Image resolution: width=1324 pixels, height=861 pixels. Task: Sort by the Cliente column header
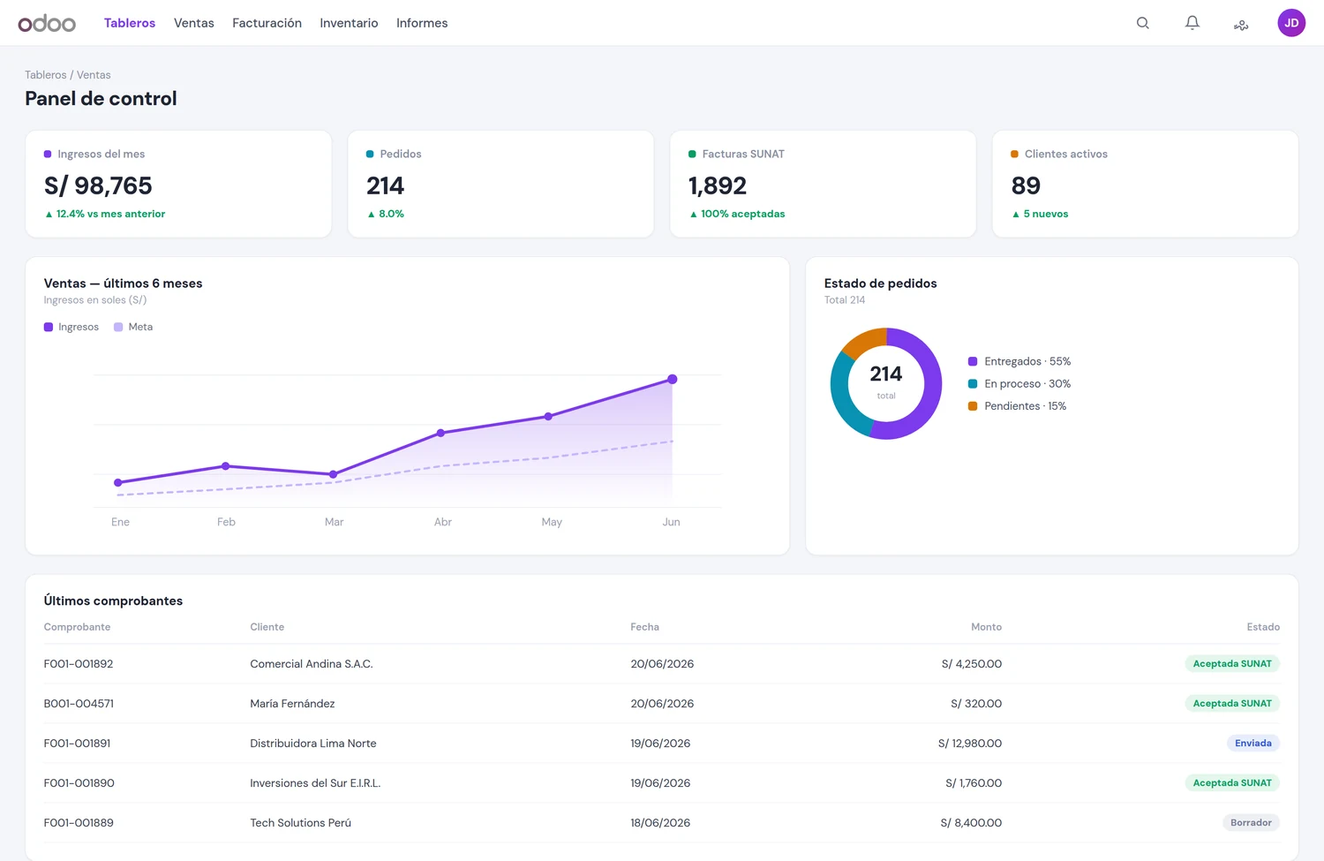pyautogui.click(x=267, y=627)
